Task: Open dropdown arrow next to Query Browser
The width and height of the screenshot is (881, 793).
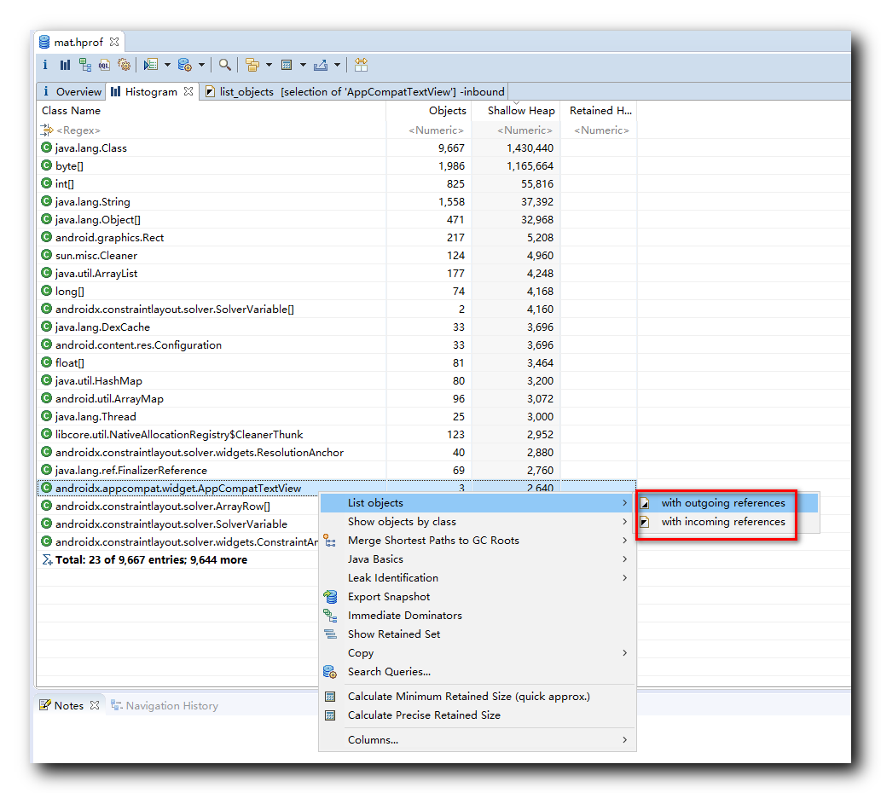Action: pos(201,65)
